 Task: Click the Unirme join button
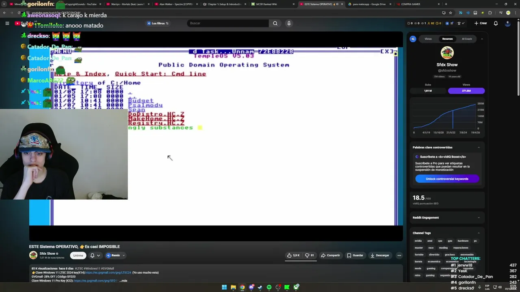(x=78, y=255)
